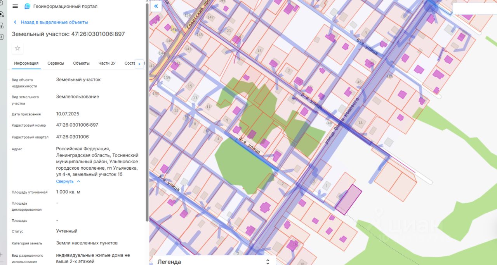Viewport: 497px width, 265px height.
Task: Click the house number 11 on the map
Action: (x=209, y=107)
